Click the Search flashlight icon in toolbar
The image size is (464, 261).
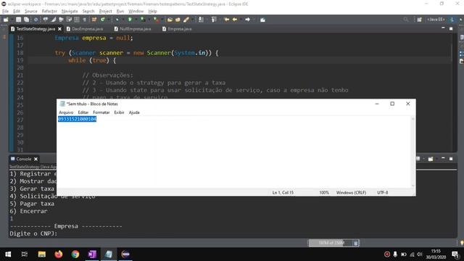(186, 20)
